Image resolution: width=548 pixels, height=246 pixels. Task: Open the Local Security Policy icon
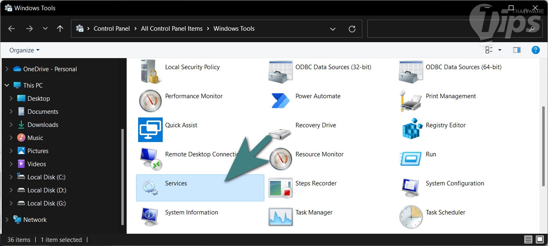150,72
